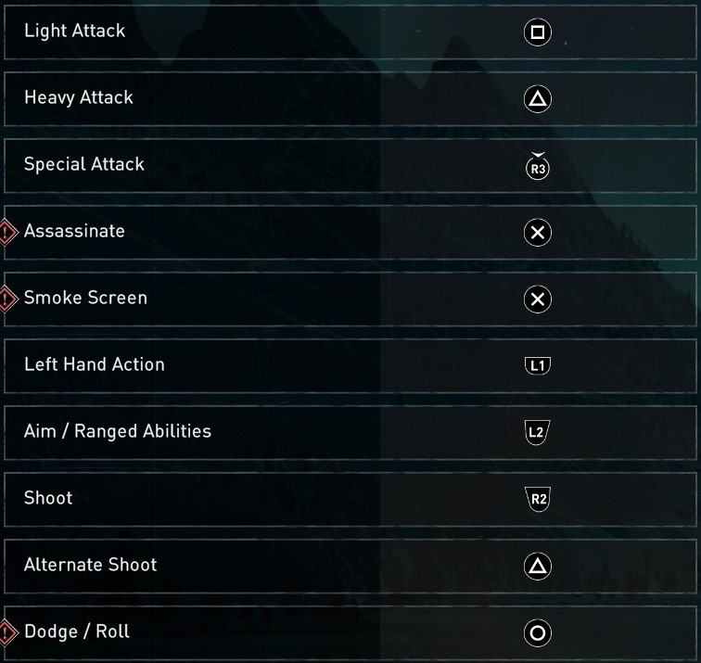Click the Triangle button icon for Heavy Attack

(x=537, y=99)
